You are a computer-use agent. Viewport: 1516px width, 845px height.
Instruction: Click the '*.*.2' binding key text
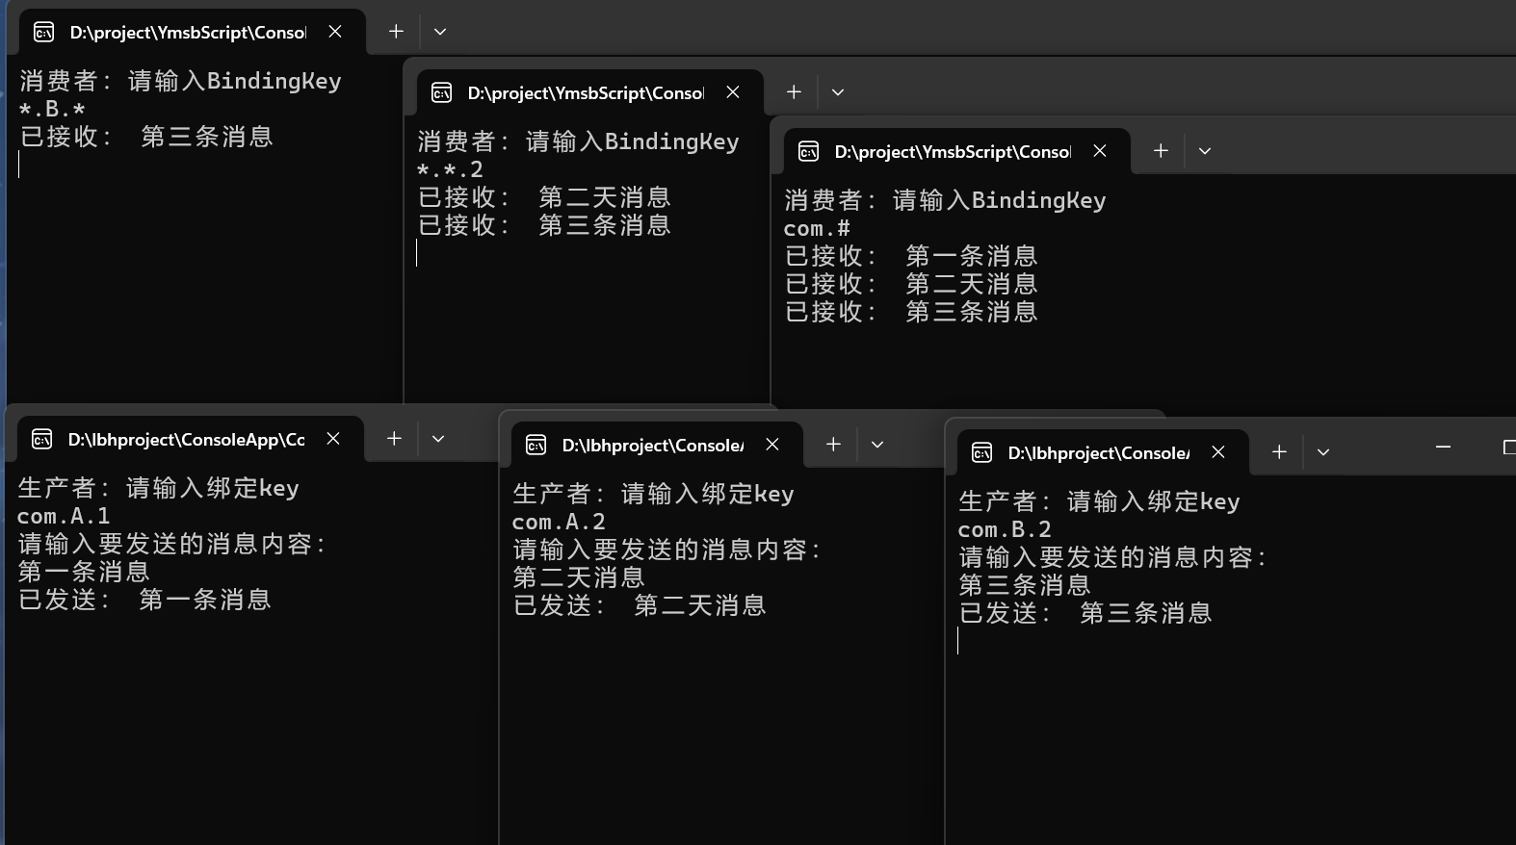click(450, 170)
